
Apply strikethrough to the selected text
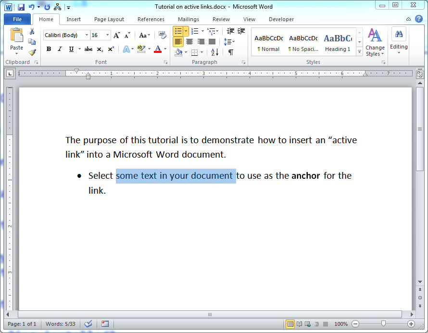pos(88,49)
